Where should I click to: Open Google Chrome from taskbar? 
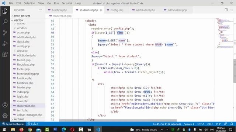click(30, 129)
